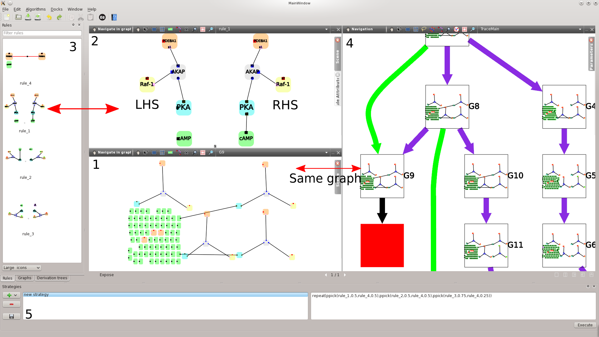
Task: Click the Execute button
Action: click(585, 325)
